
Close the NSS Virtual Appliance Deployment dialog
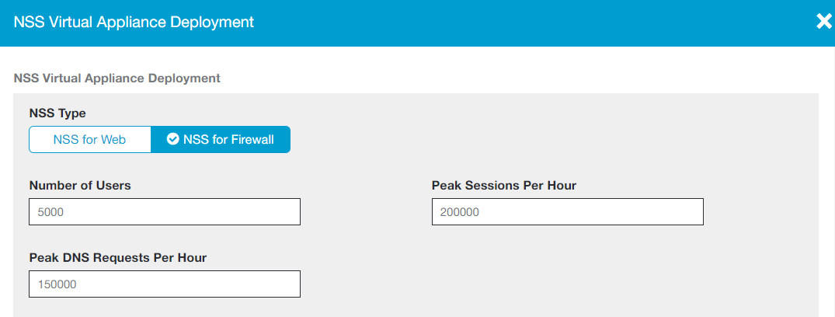824,22
